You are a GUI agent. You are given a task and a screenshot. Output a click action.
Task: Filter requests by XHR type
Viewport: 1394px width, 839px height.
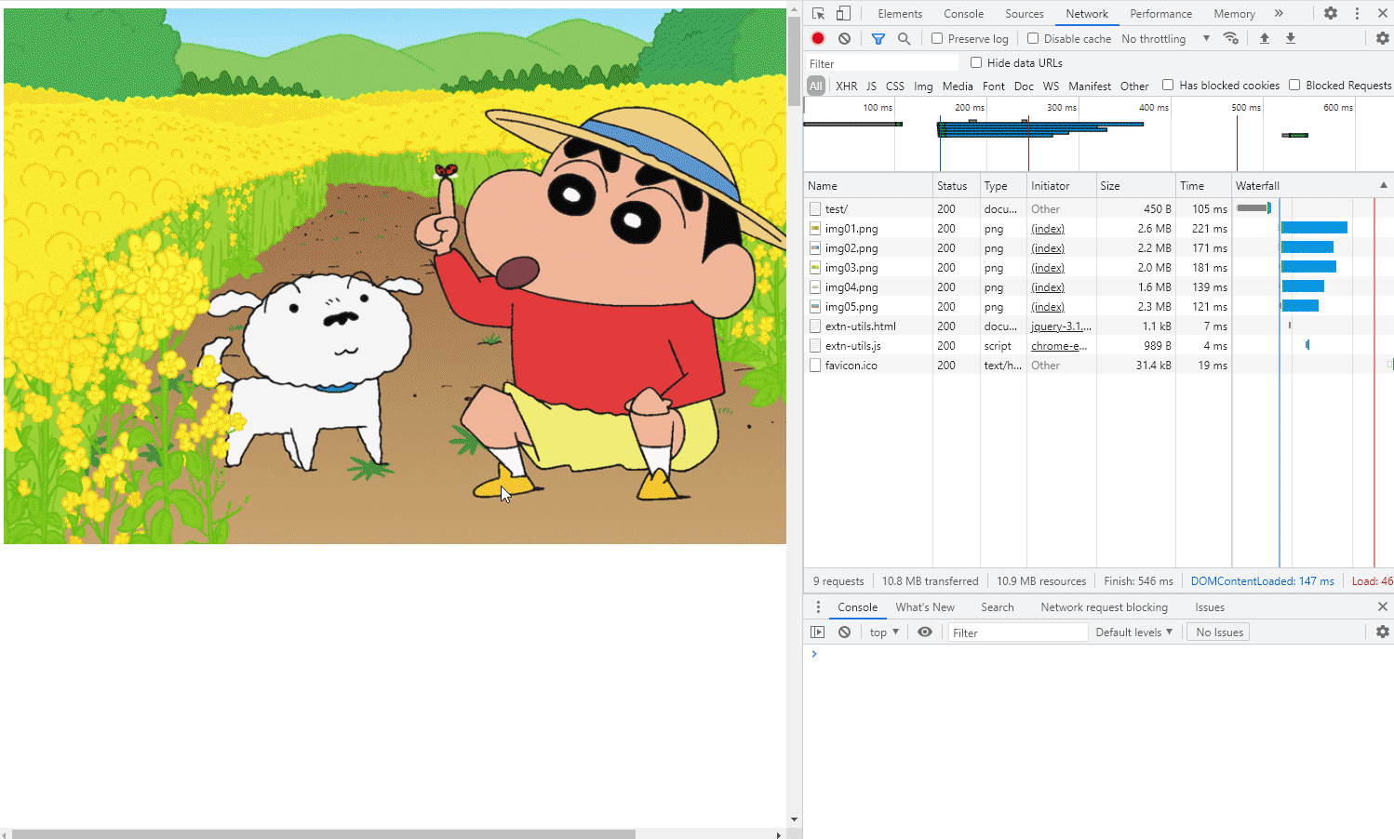(846, 86)
